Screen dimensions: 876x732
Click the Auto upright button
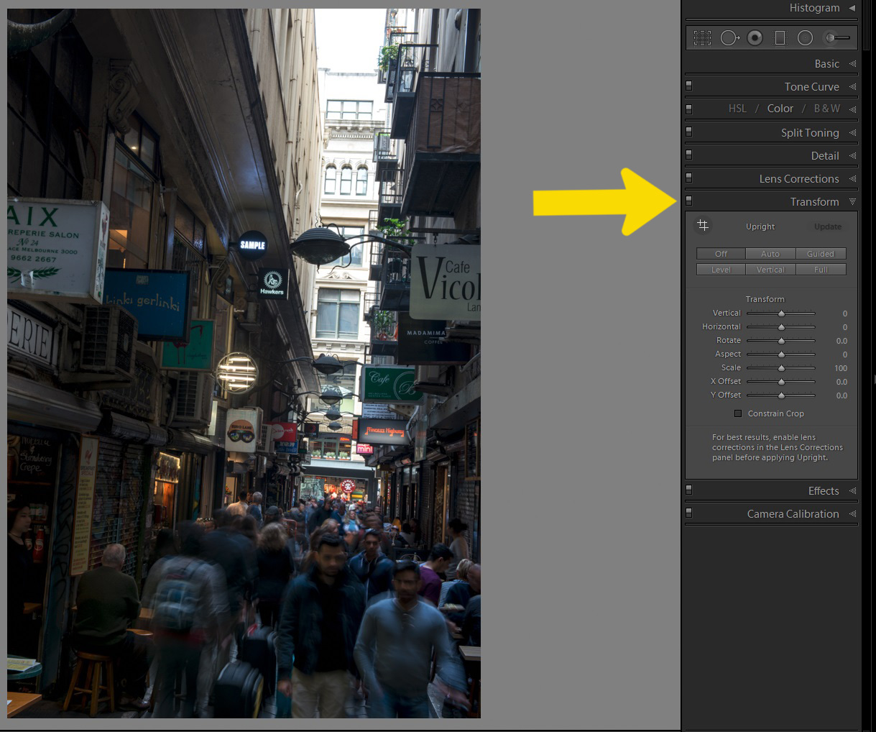point(770,254)
